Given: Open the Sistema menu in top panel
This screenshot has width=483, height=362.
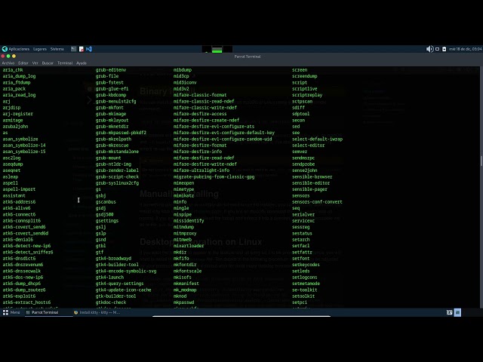Looking at the screenshot, I should click(57, 49).
